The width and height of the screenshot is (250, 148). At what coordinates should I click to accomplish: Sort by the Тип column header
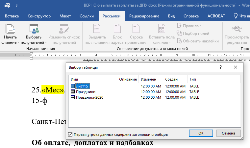[x=213, y=79]
